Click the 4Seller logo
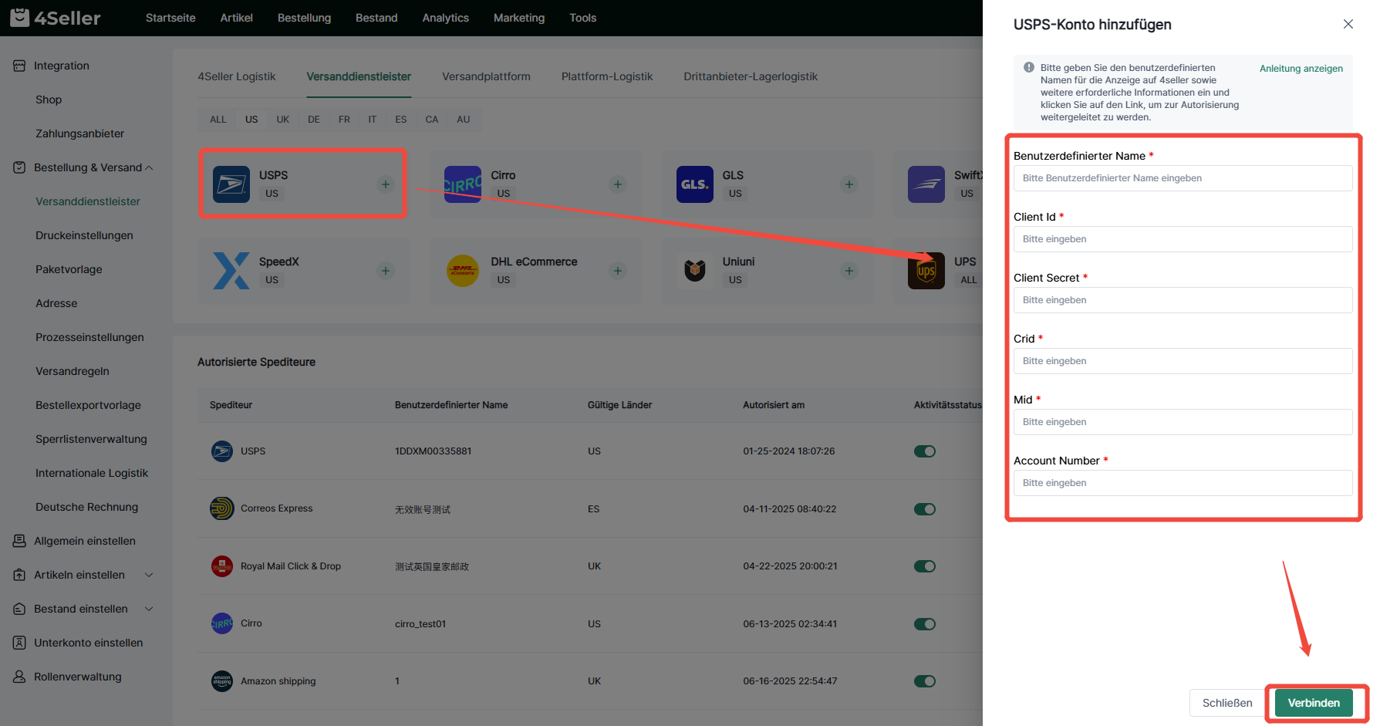1380x726 pixels. (55, 18)
